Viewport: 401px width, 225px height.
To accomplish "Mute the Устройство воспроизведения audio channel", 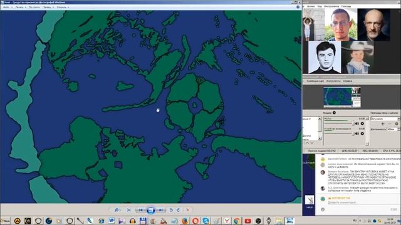I will (x=357, y=133).
